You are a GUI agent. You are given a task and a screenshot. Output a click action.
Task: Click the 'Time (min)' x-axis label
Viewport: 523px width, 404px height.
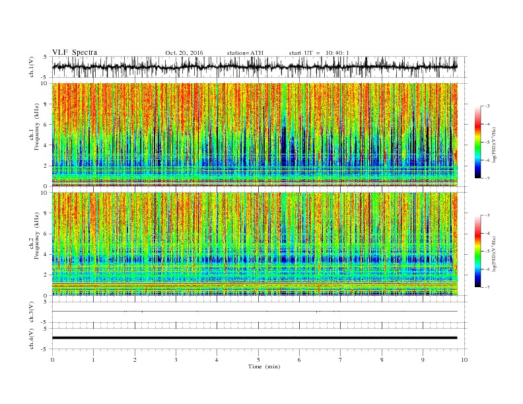pyautogui.click(x=264, y=366)
